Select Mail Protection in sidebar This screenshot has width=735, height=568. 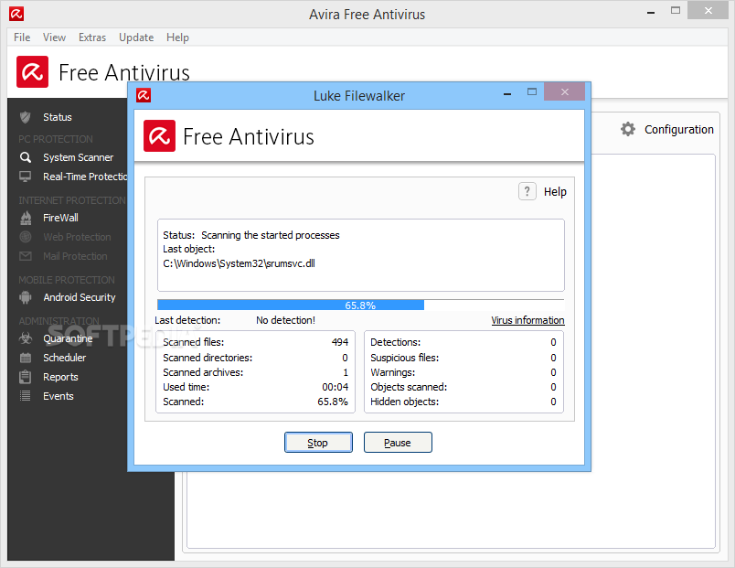pos(75,256)
